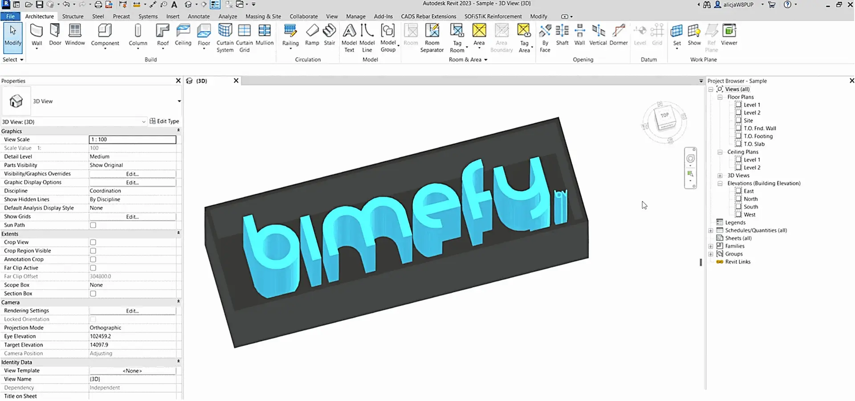The height and width of the screenshot is (401, 855).
Task: Activate the Level datum tool
Action: tap(640, 35)
